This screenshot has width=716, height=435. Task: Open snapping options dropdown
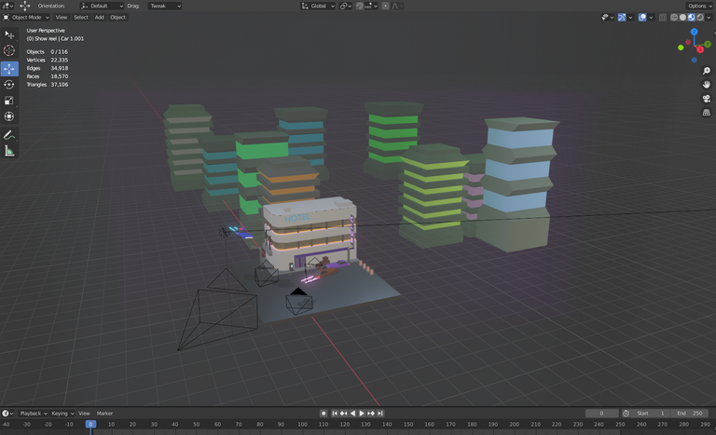(x=371, y=6)
